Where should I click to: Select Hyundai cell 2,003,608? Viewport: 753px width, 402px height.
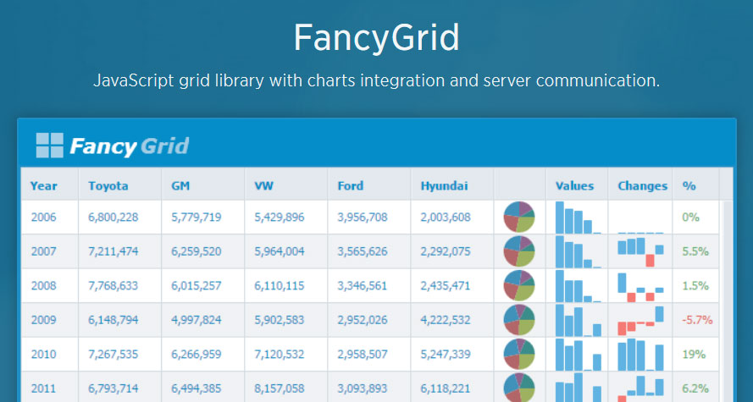[x=452, y=218]
